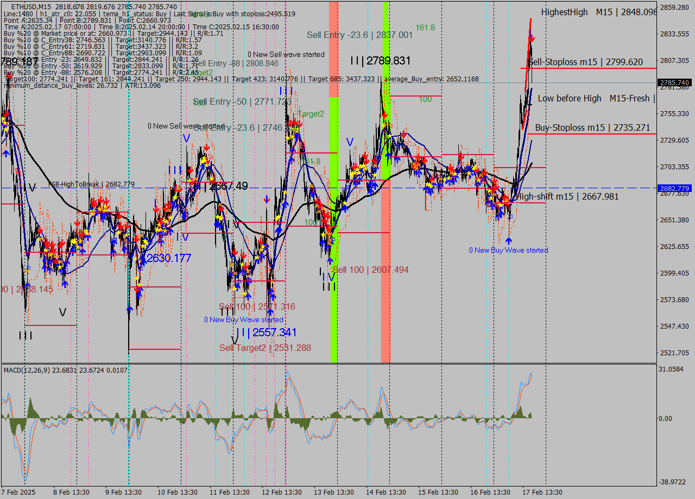Click the 'Buy-Stoploss m15 | 2735.271' level label
This screenshot has width=695, height=499.
(x=591, y=128)
